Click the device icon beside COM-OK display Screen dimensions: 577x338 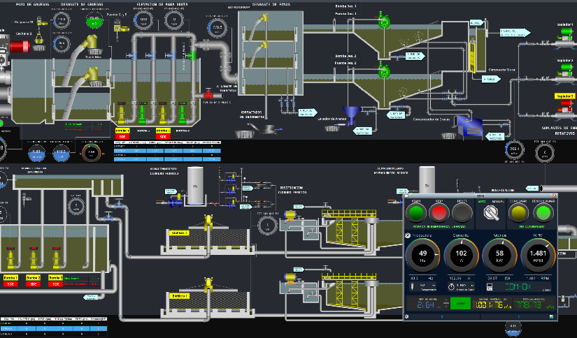click(x=490, y=286)
